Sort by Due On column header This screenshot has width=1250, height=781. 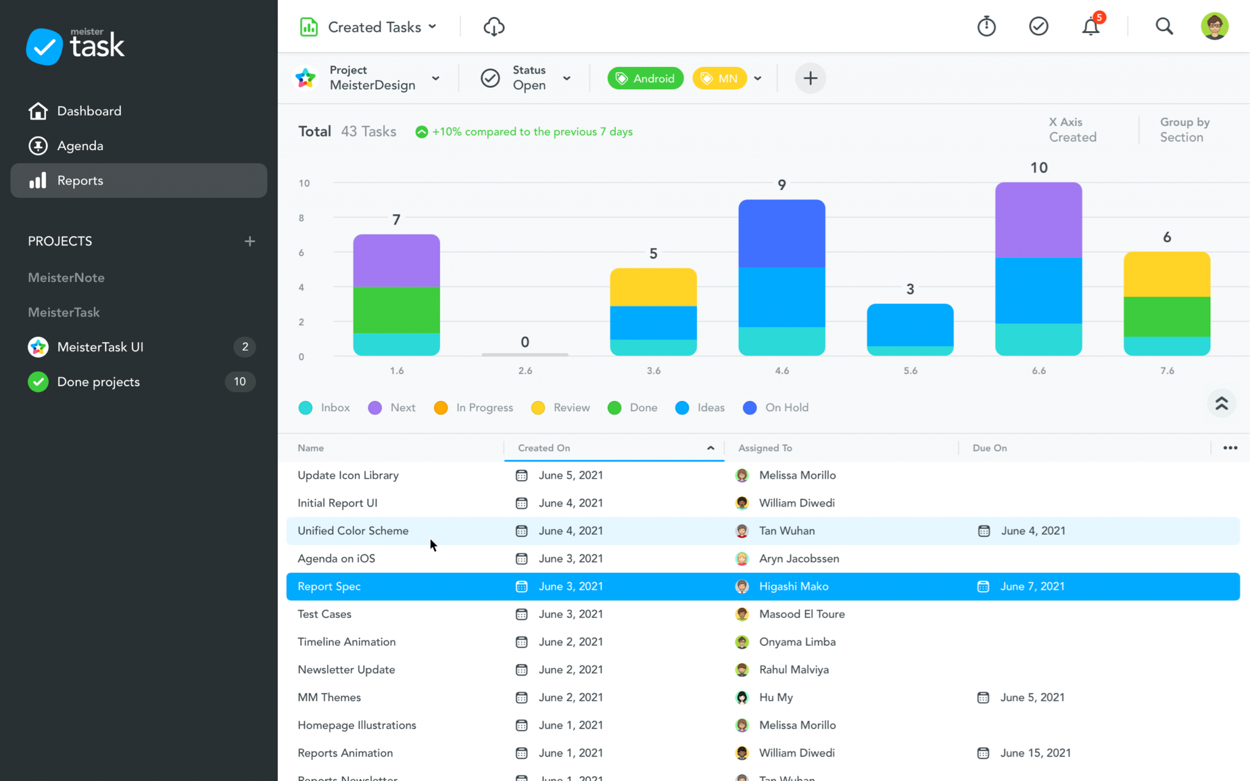tap(989, 448)
